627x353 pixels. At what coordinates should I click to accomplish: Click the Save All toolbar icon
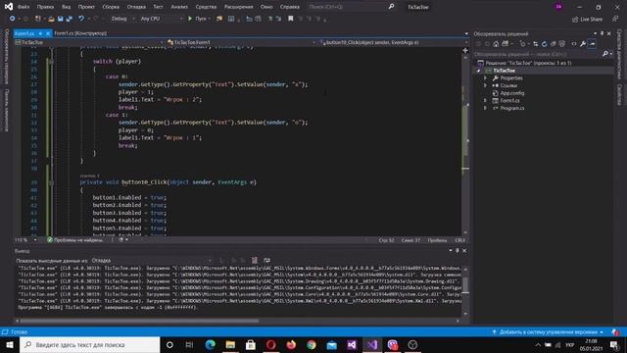tap(70, 19)
